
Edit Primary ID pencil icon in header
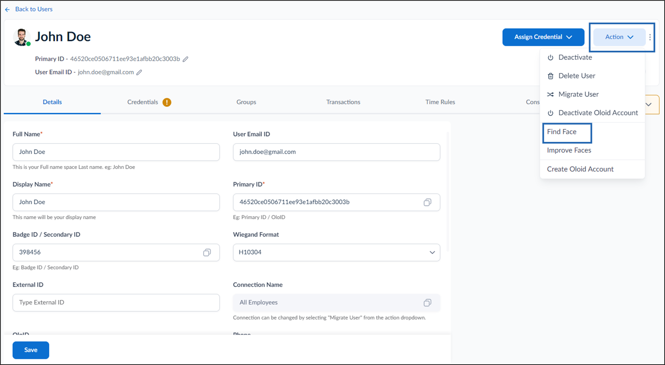185,59
